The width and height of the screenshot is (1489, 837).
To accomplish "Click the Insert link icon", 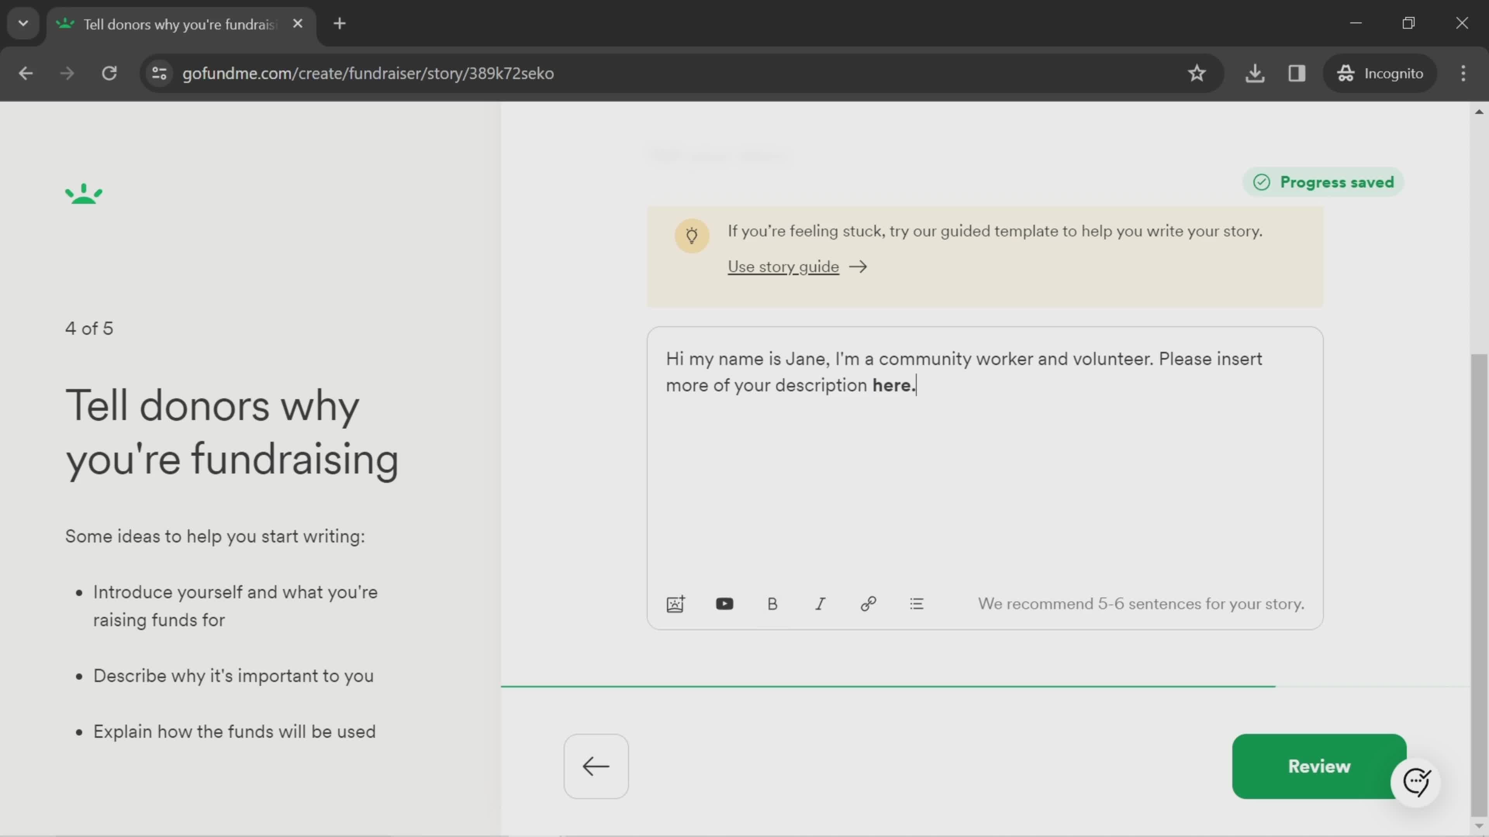I will pyautogui.click(x=867, y=603).
